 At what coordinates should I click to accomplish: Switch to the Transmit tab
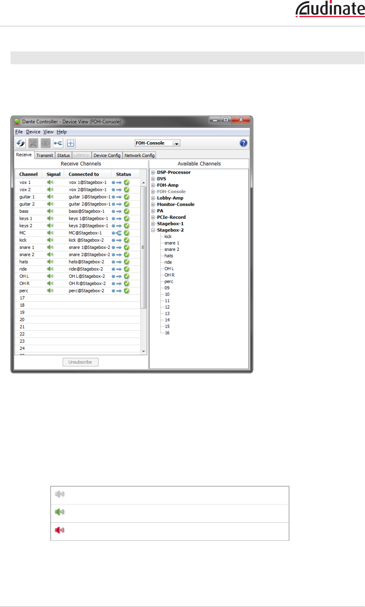click(x=44, y=155)
